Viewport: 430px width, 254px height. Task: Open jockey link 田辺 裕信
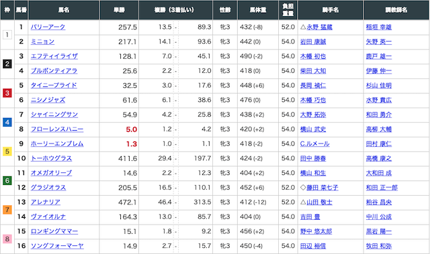tap(313, 246)
